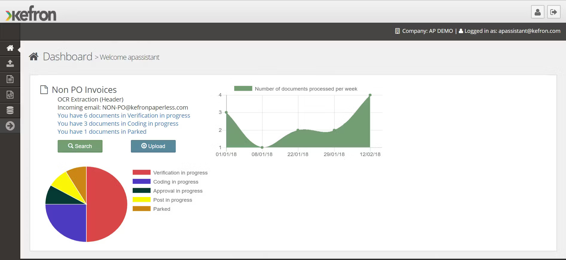Open the 1 documents in Parked link
This screenshot has width=566, height=260.
[x=102, y=132]
